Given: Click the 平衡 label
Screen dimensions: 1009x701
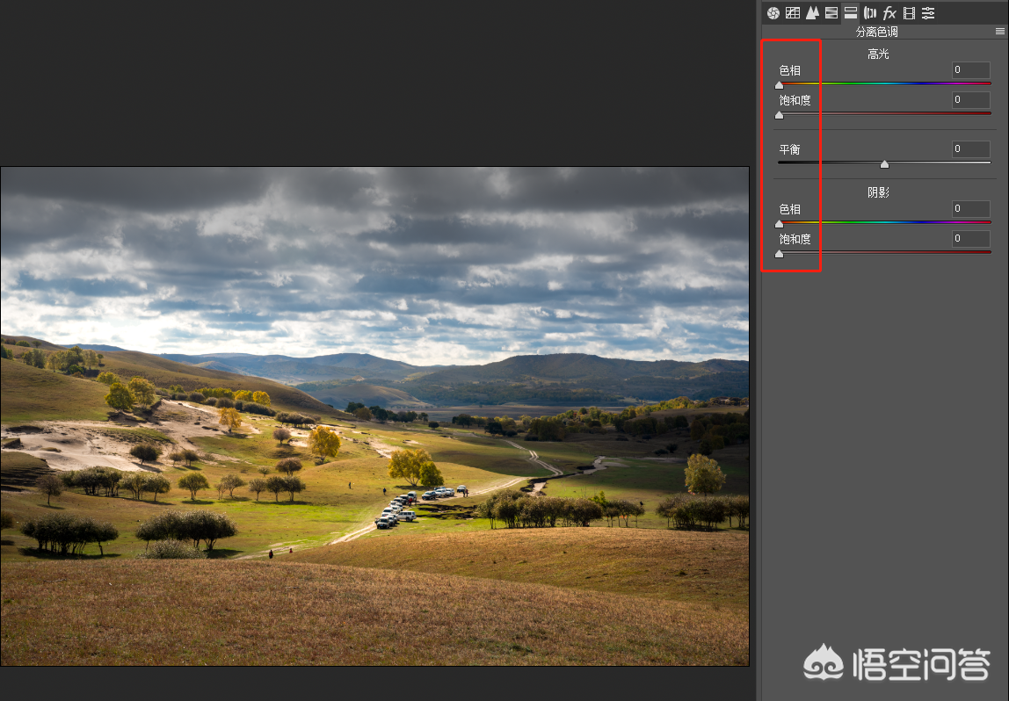Looking at the screenshot, I should click(x=789, y=150).
